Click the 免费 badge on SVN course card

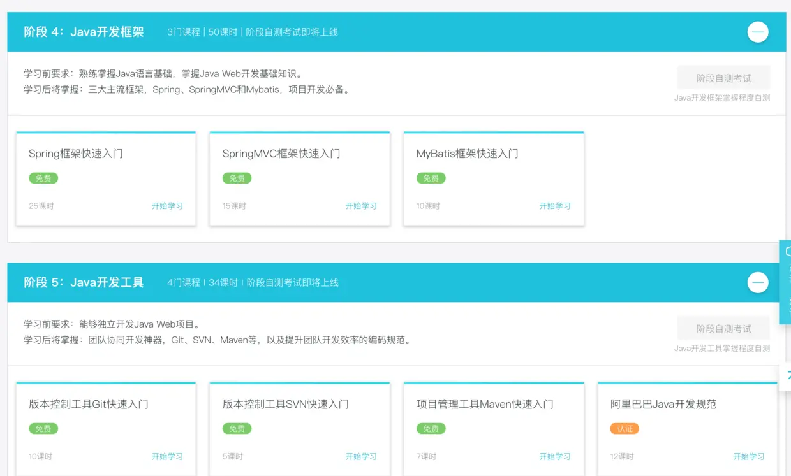pos(237,428)
